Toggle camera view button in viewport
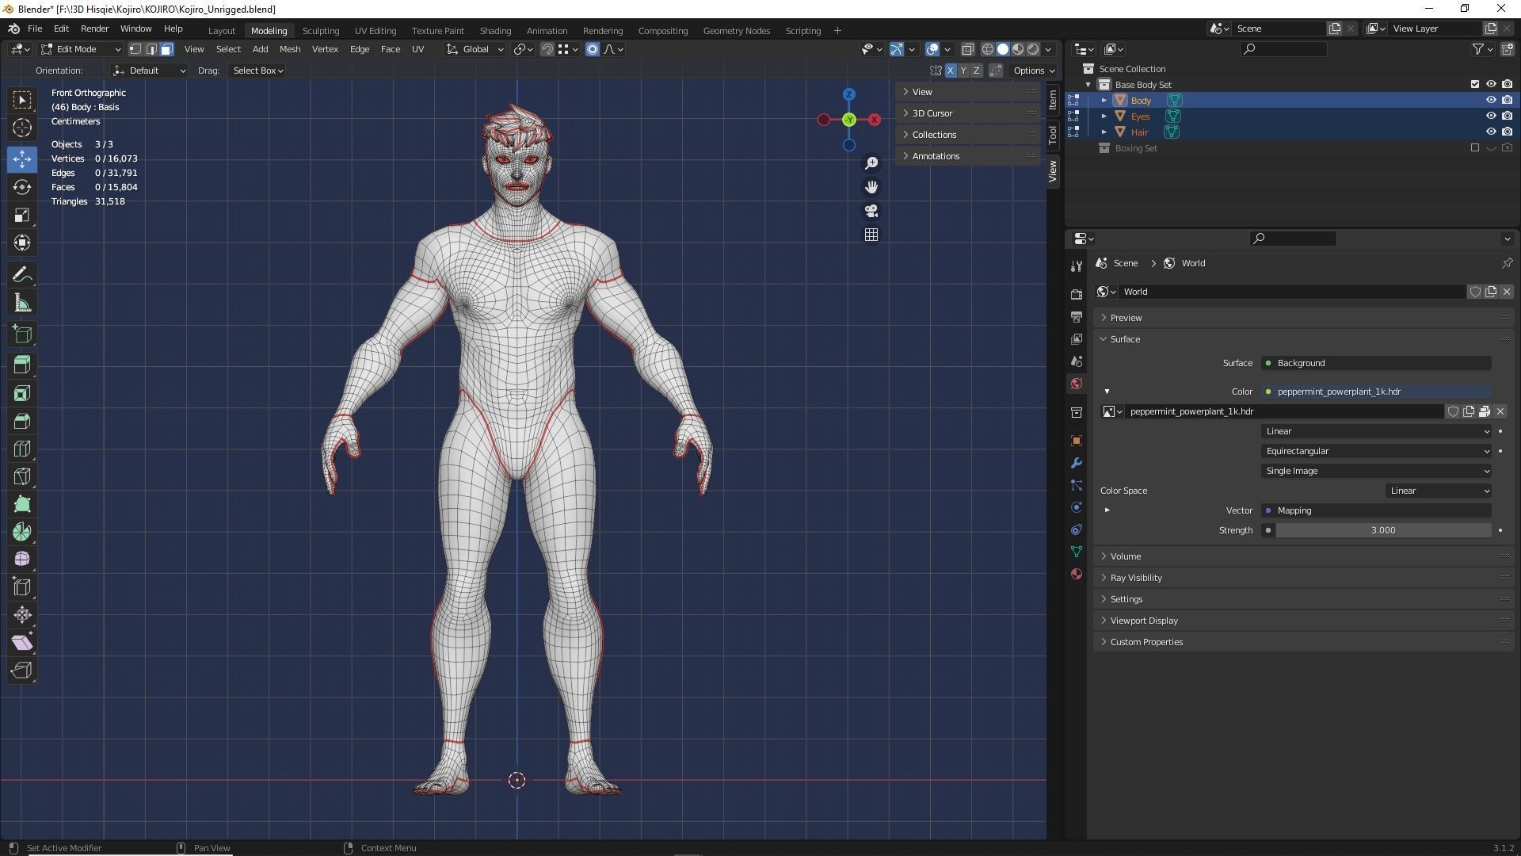The width and height of the screenshot is (1521, 856). (x=871, y=211)
